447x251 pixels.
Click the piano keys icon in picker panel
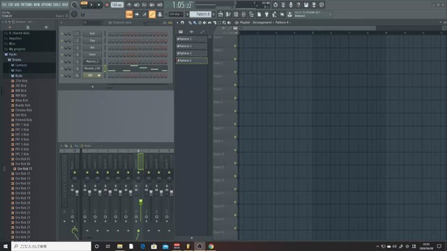point(181,31)
